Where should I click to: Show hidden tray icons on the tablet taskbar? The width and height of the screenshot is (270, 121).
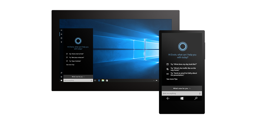154,80
